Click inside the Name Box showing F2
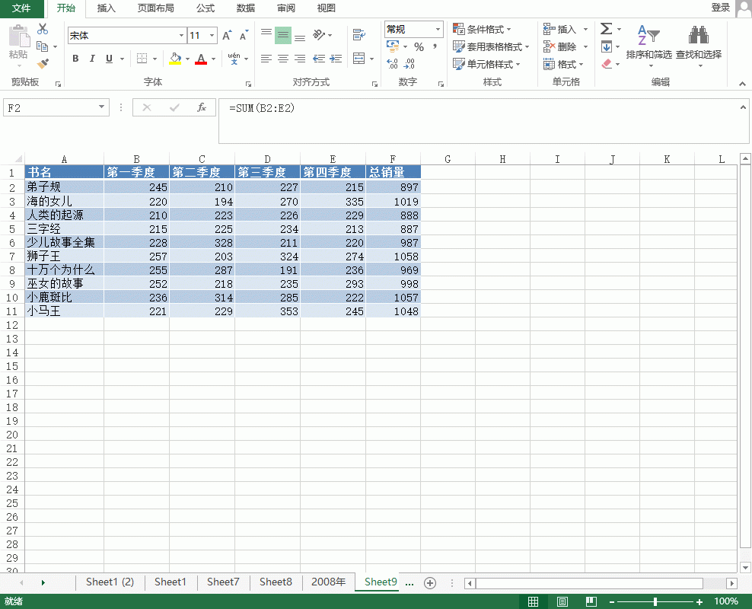 pyautogui.click(x=49, y=108)
